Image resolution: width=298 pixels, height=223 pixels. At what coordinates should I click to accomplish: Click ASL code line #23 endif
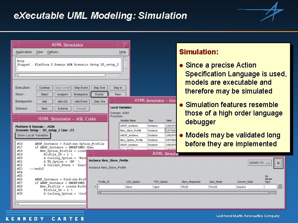point(30,169)
